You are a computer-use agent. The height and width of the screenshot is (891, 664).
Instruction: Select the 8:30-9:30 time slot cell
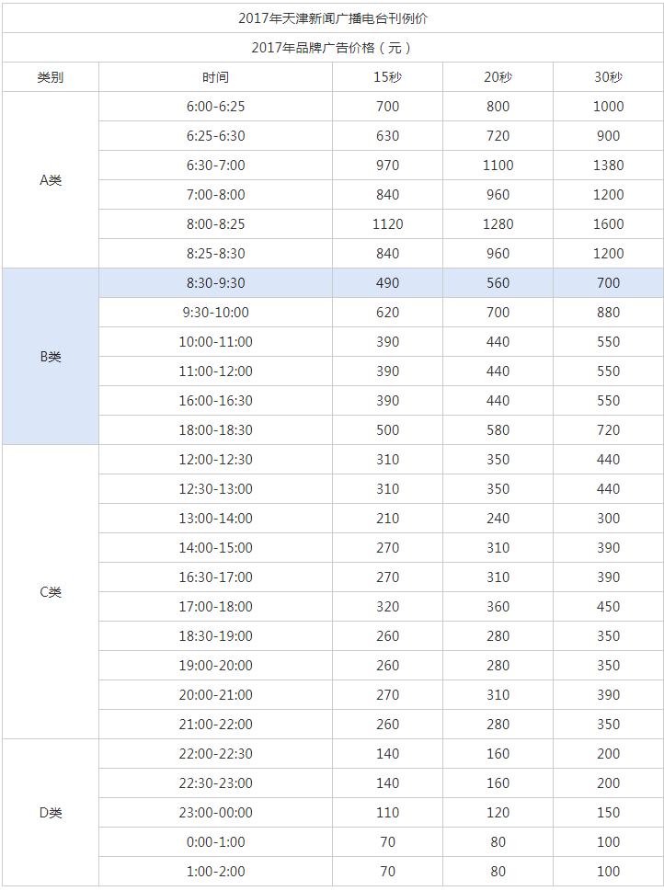(x=215, y=283)
